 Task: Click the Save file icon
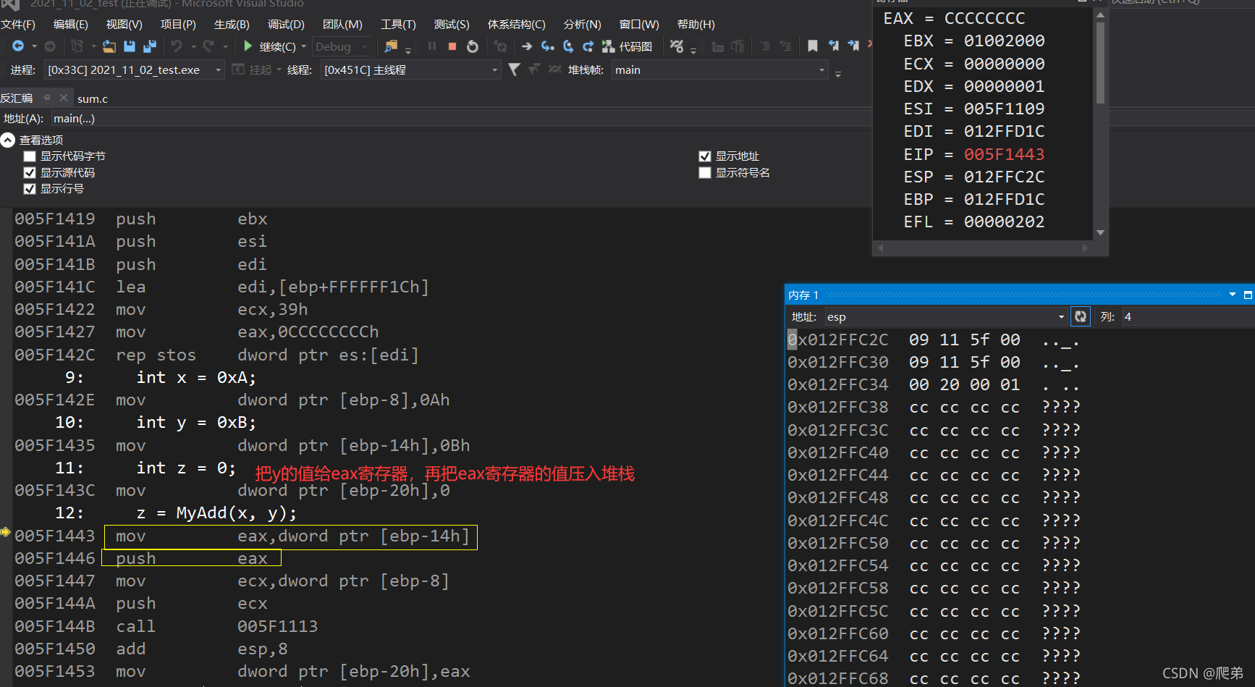tap(130, 46)
